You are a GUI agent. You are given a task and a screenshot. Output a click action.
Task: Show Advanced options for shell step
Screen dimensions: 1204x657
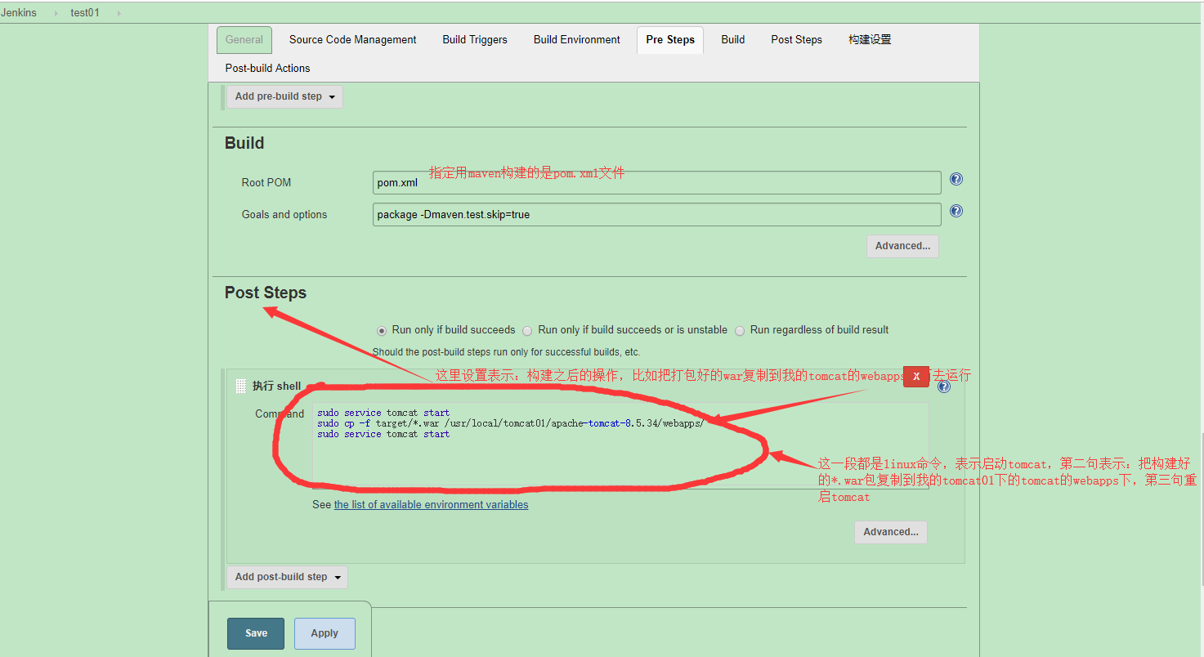(x=890, y=532)
